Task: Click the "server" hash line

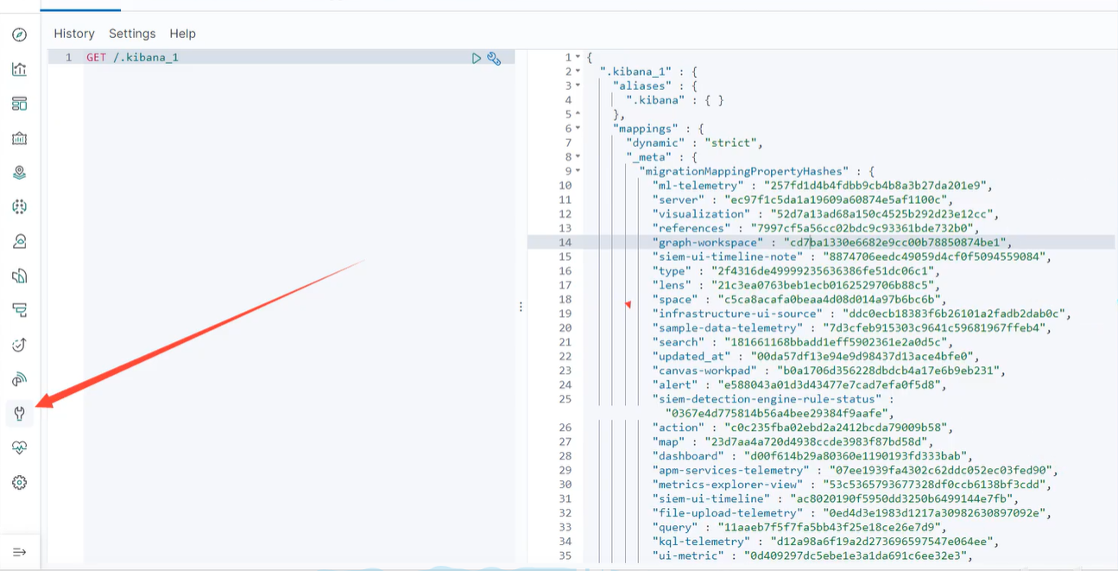Action: click(x=803, y=200)
